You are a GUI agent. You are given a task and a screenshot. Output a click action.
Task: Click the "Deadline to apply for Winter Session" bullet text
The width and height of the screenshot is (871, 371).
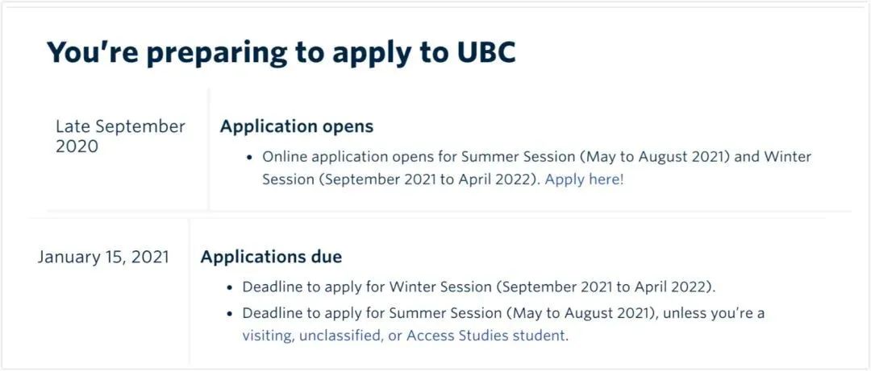(367, 288)
